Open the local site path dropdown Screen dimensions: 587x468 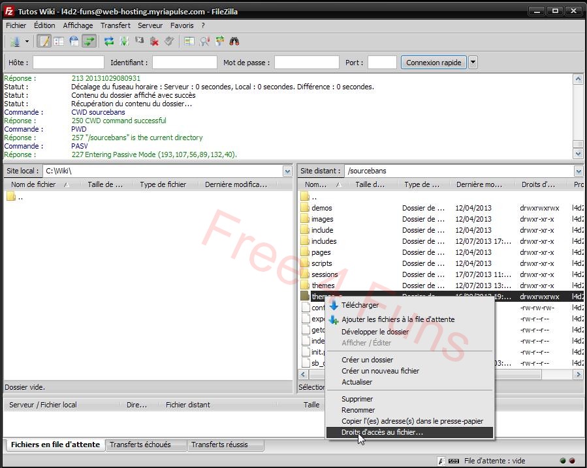click(x=287, y=171)
